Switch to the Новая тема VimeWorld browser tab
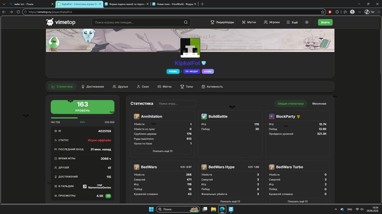The image size is (382, 214). [x=174, y=4]
